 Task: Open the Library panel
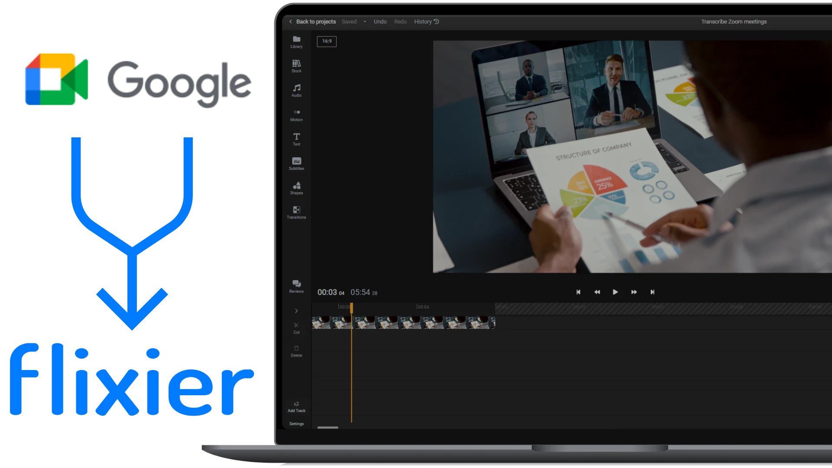tap(296, 42)
